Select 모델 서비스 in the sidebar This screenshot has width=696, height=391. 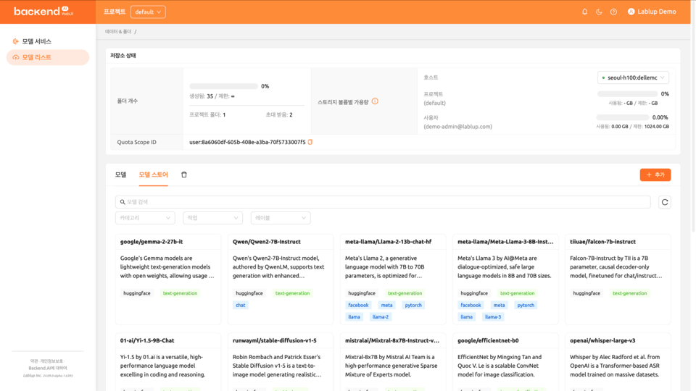(x=36, y=41)
